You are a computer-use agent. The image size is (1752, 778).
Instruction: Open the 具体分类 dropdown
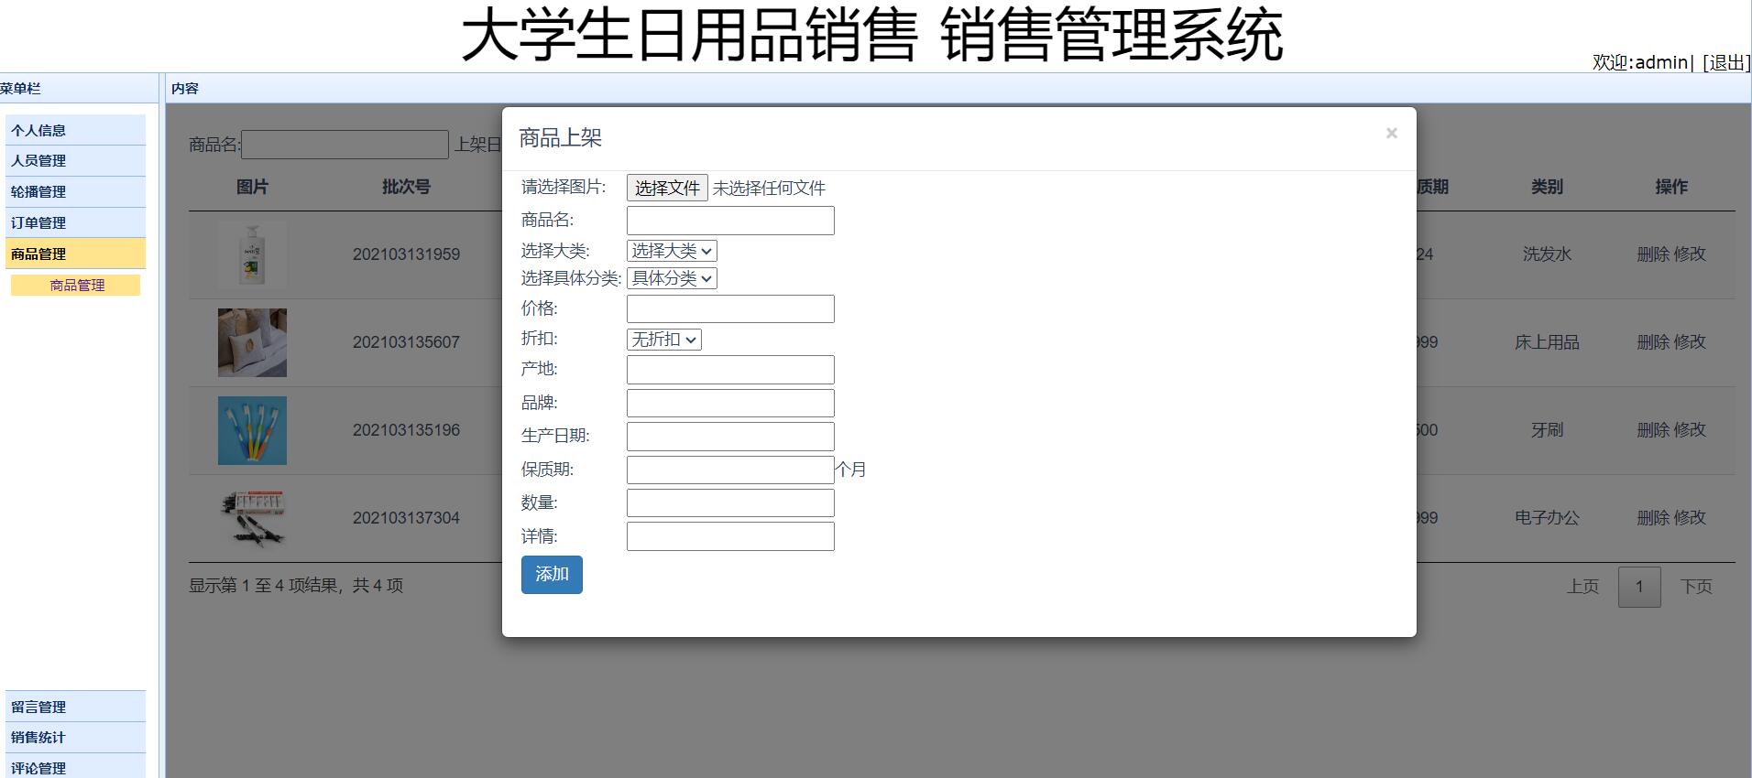click(672, 278)
